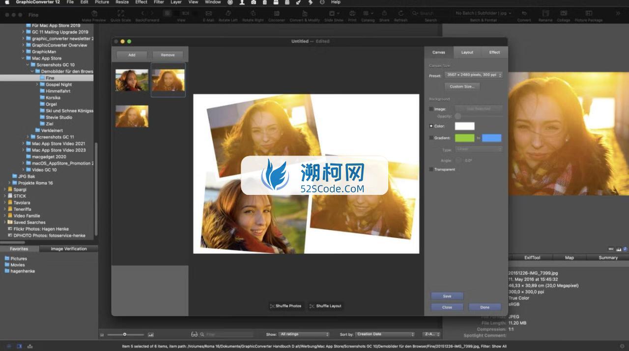
Task: Open the Layer menu in the menu bar
Action: tap(176, 2)
